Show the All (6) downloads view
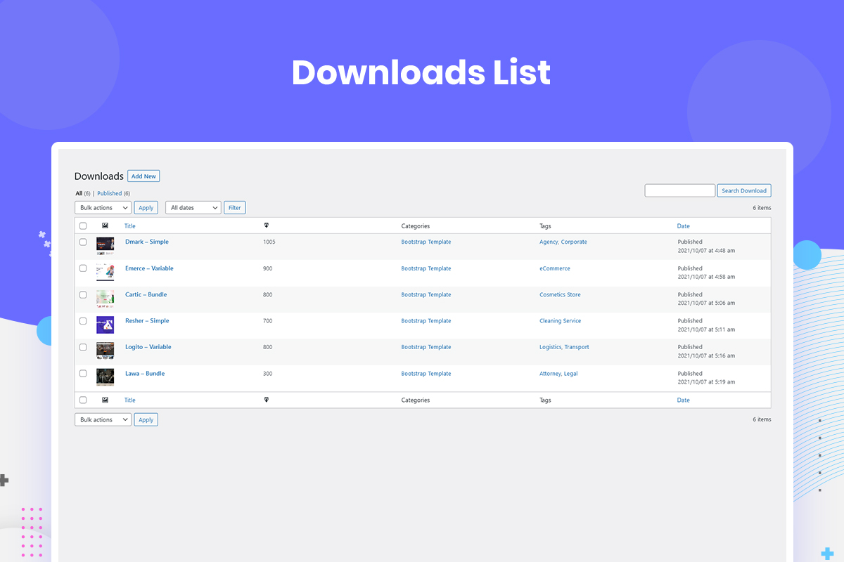 pos(83,193)
